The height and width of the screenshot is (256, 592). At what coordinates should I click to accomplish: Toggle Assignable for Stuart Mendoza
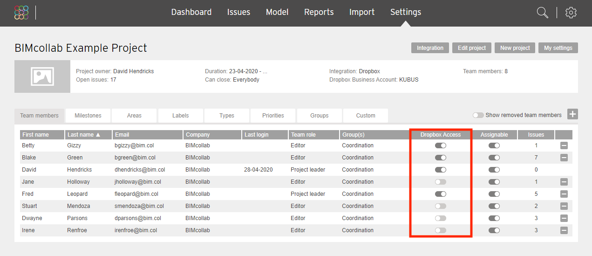(x=494, y=206)
